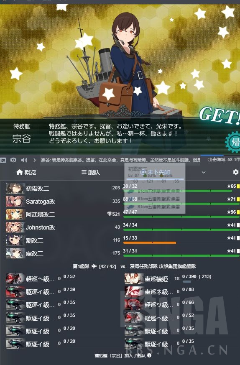Open settings with the gear icon
The image size is (240, 365).
tap(235, 172)
